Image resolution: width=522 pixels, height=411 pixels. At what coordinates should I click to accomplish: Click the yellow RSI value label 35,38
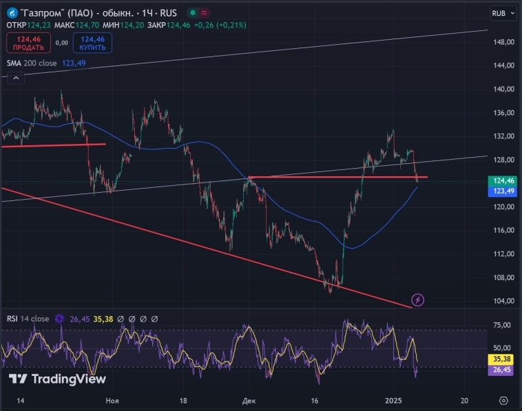(501, 359)
